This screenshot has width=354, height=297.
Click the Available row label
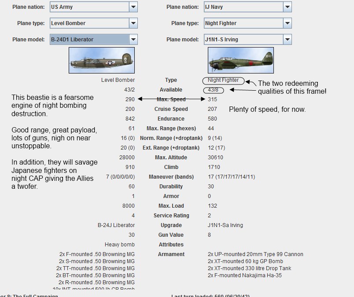(x=171, y=90)
